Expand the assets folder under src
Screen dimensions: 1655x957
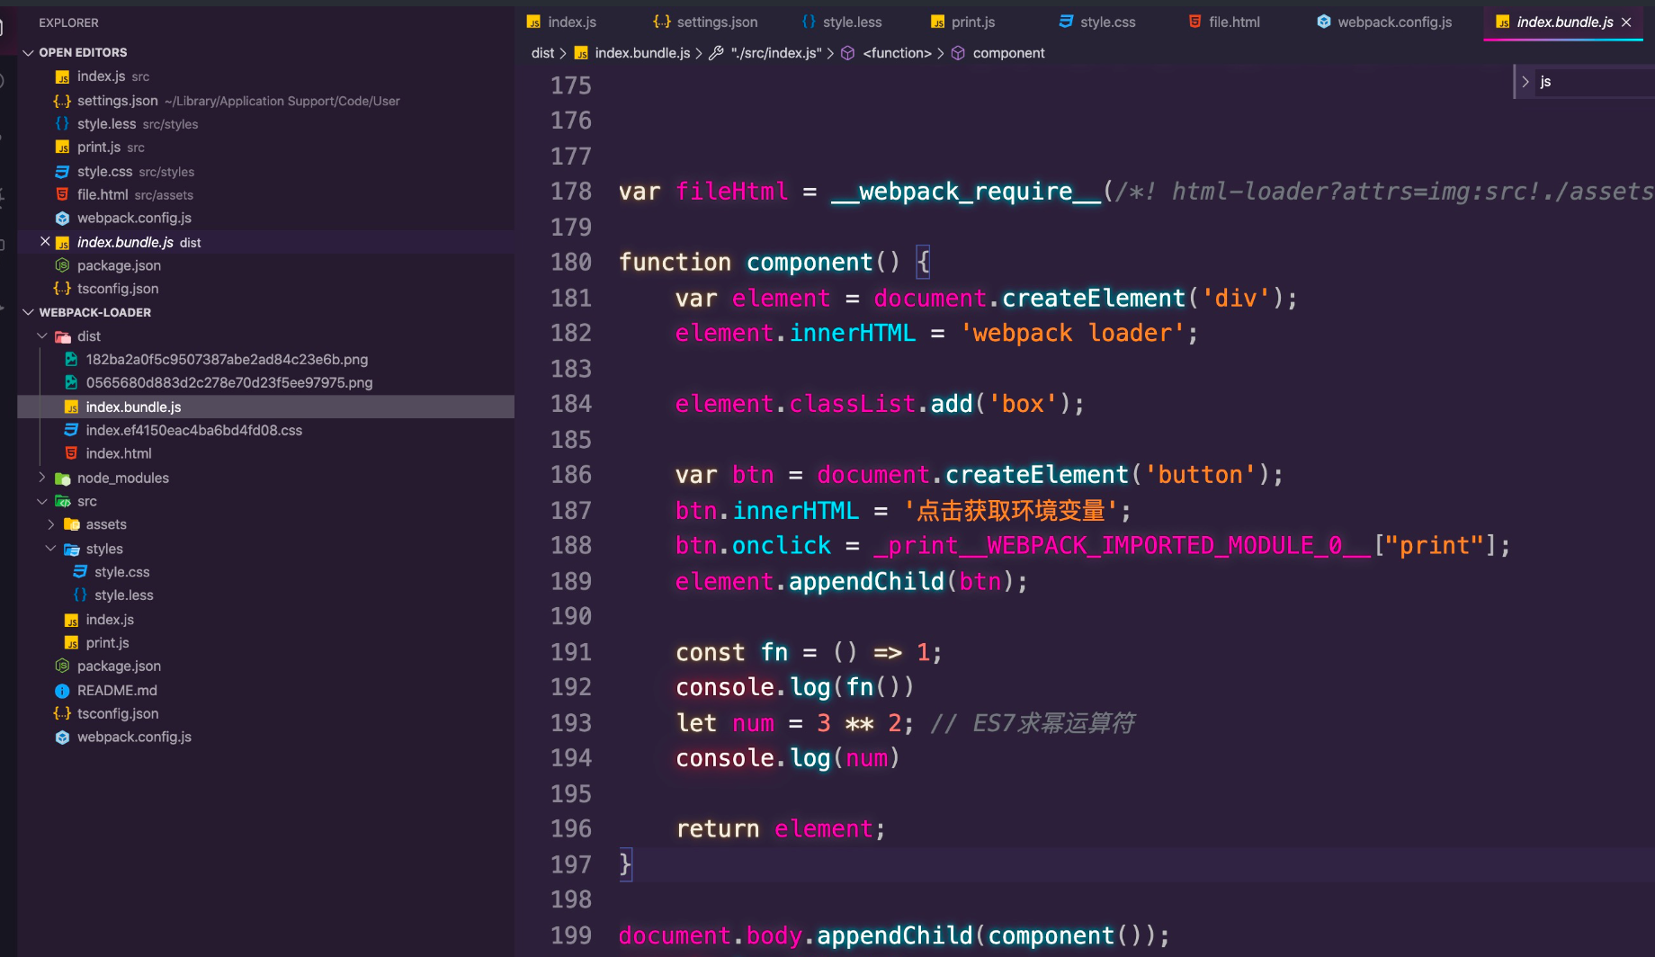pos(51,524)
